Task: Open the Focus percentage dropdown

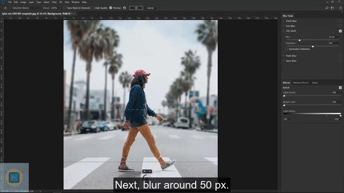Action: click(x=61, y=8)
